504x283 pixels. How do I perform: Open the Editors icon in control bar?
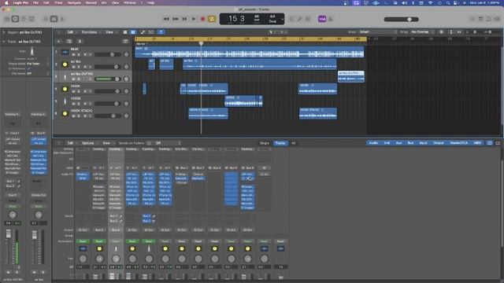(62, 19)
